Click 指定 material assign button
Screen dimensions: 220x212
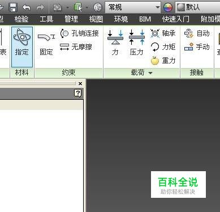tap(22, 47)
